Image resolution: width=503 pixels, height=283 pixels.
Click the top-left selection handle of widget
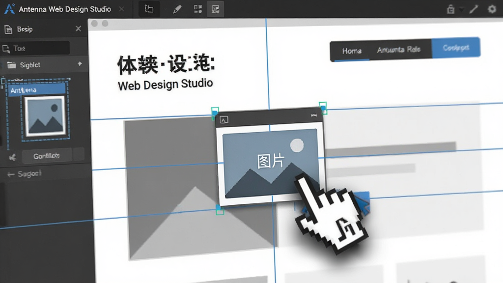tap(215, 113)
